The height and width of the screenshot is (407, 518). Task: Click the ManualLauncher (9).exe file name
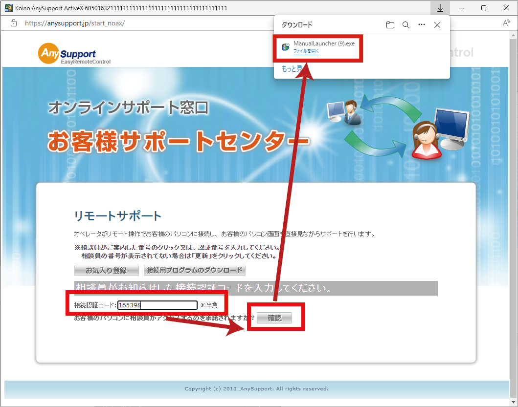pos(324,43)
